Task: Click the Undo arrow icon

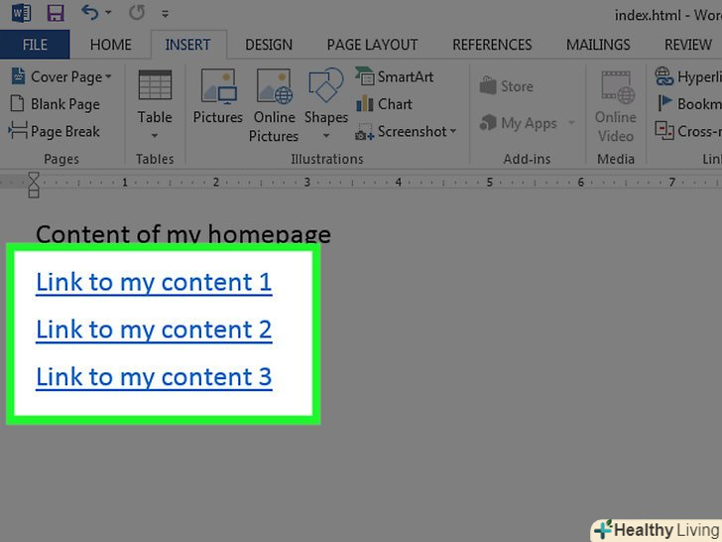Action: pyautogui.click(x=90, y=14)
